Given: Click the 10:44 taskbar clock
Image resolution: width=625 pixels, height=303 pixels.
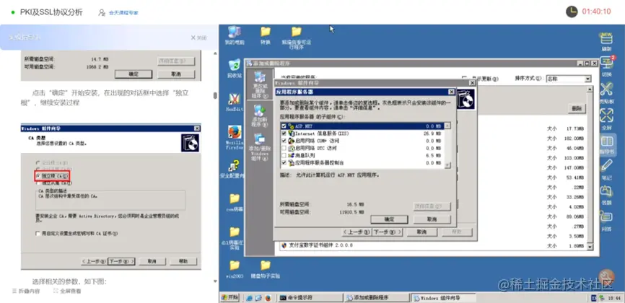Looking at the screenshot, I should click(x=615, y=298).
